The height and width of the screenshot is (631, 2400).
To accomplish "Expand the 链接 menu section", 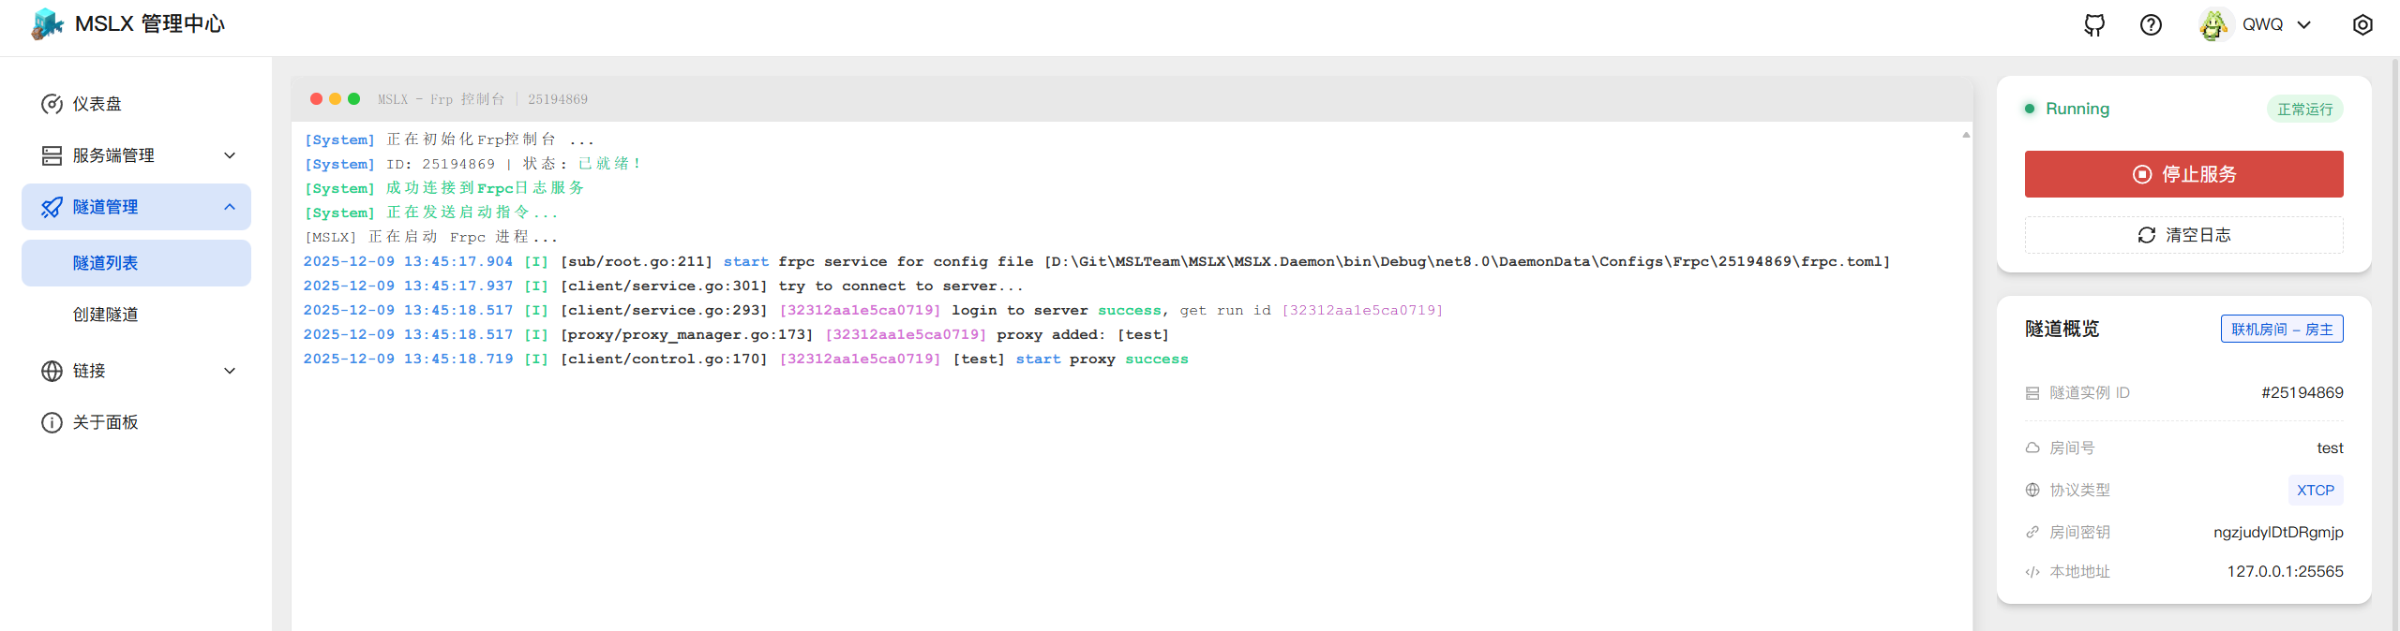I will (136, 371).
